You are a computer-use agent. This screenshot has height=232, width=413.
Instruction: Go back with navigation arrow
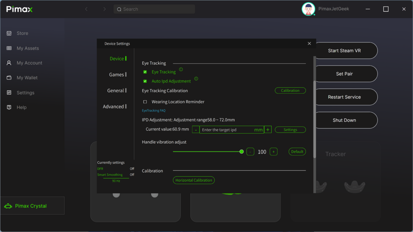coord(86,9)
